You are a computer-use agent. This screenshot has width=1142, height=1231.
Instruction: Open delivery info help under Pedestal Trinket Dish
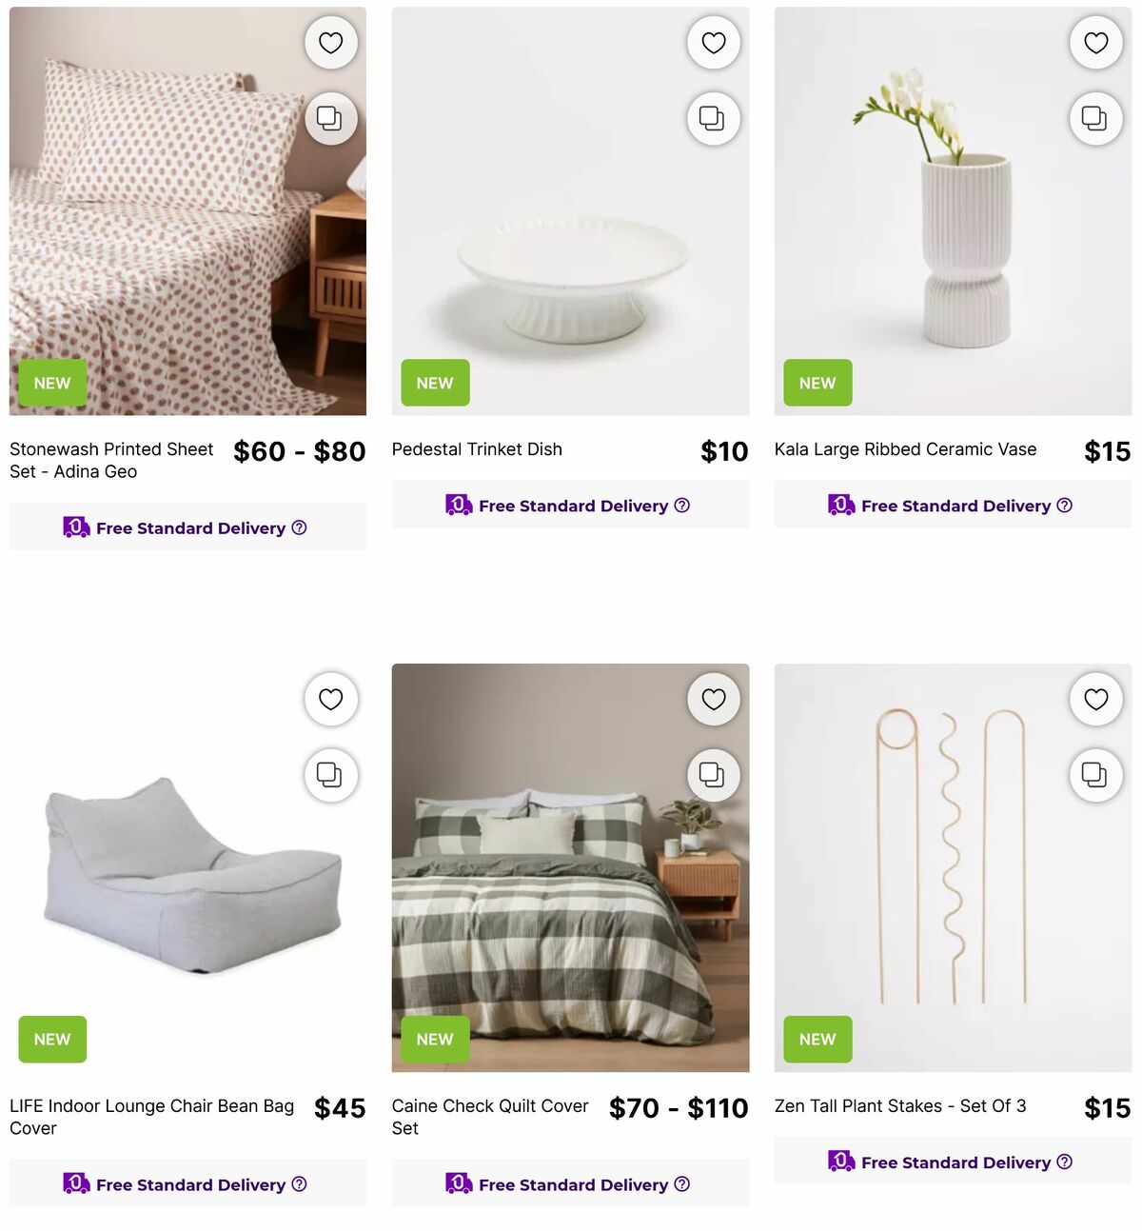682,506
